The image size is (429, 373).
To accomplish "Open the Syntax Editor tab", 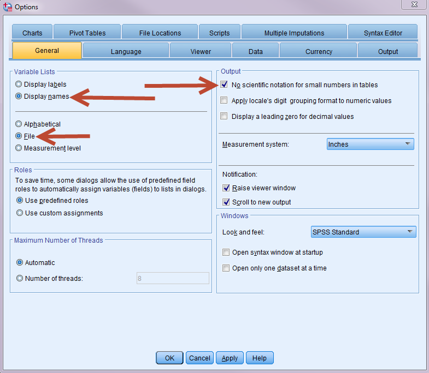I will click(383, 33).
